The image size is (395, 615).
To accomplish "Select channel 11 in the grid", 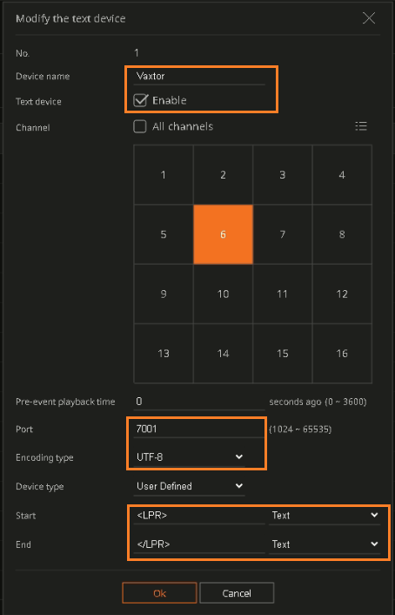I will [283, 294].
